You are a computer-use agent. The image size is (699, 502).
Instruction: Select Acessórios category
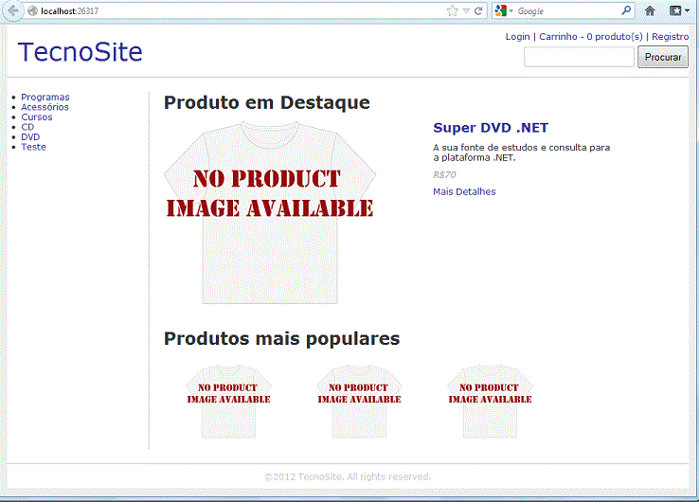pyautogui.click(x=45, y=107)
